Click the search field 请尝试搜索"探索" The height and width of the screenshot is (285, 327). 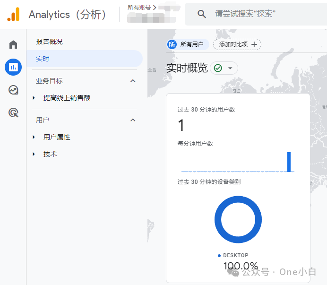coord(256,14)
